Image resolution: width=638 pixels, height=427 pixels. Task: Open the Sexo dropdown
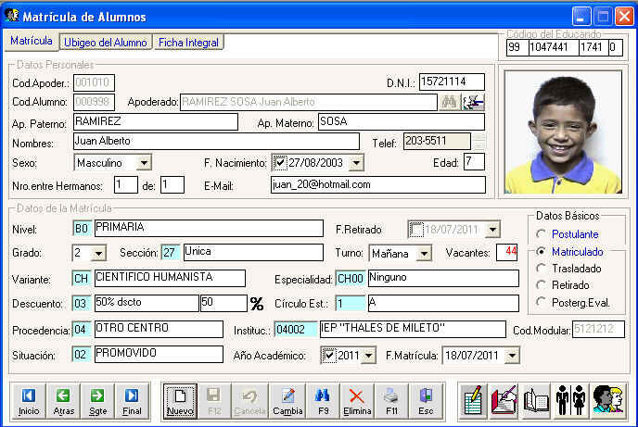pyautogui.click(x=144, y=163)
